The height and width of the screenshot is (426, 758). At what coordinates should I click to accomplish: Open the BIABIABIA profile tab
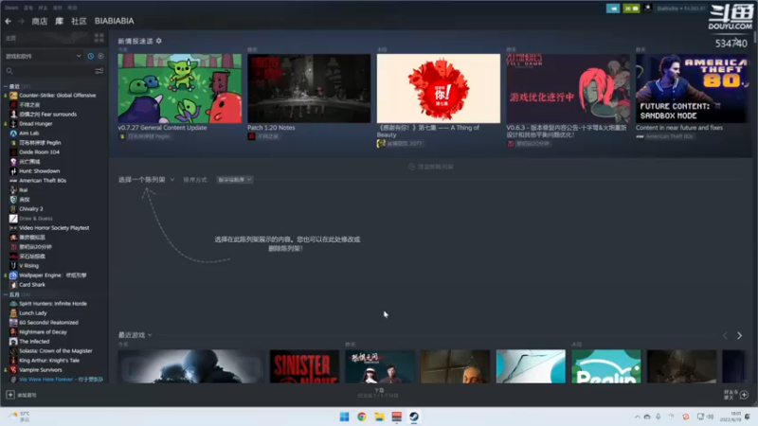[114, 21]
